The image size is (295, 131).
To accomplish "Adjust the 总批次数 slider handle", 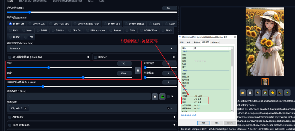I will 145,67.
